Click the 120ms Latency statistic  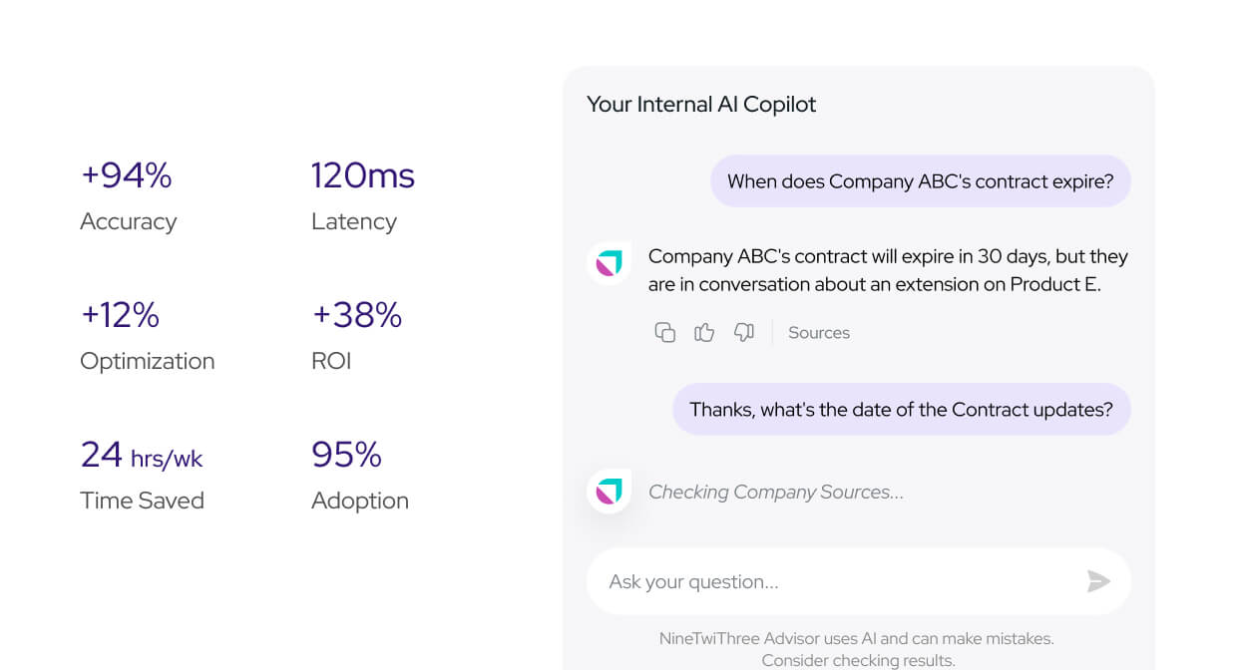(363, 196)
